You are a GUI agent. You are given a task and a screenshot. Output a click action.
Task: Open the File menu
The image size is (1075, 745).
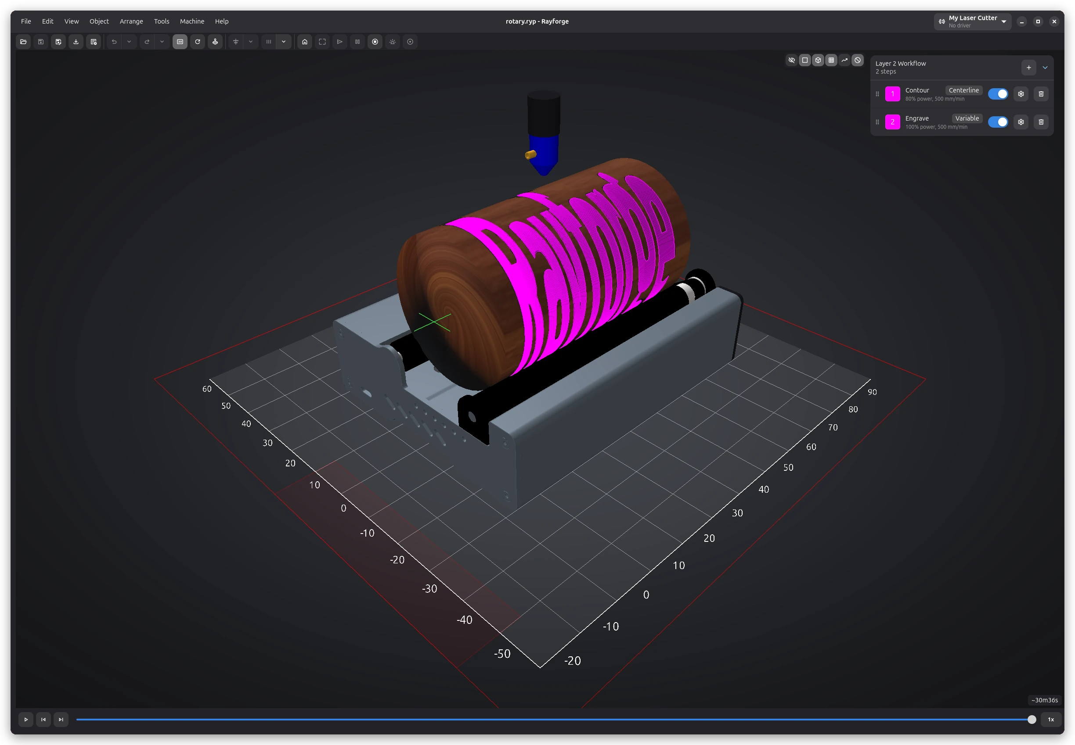click(x=26, y=21)
